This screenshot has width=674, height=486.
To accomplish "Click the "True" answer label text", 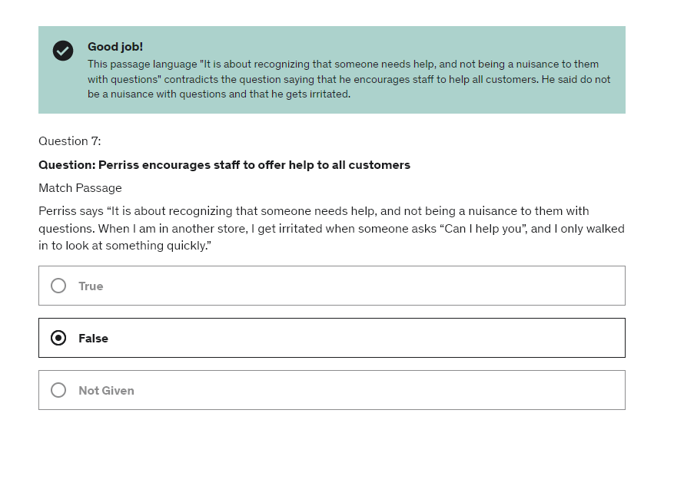I will tap(91, 286).
